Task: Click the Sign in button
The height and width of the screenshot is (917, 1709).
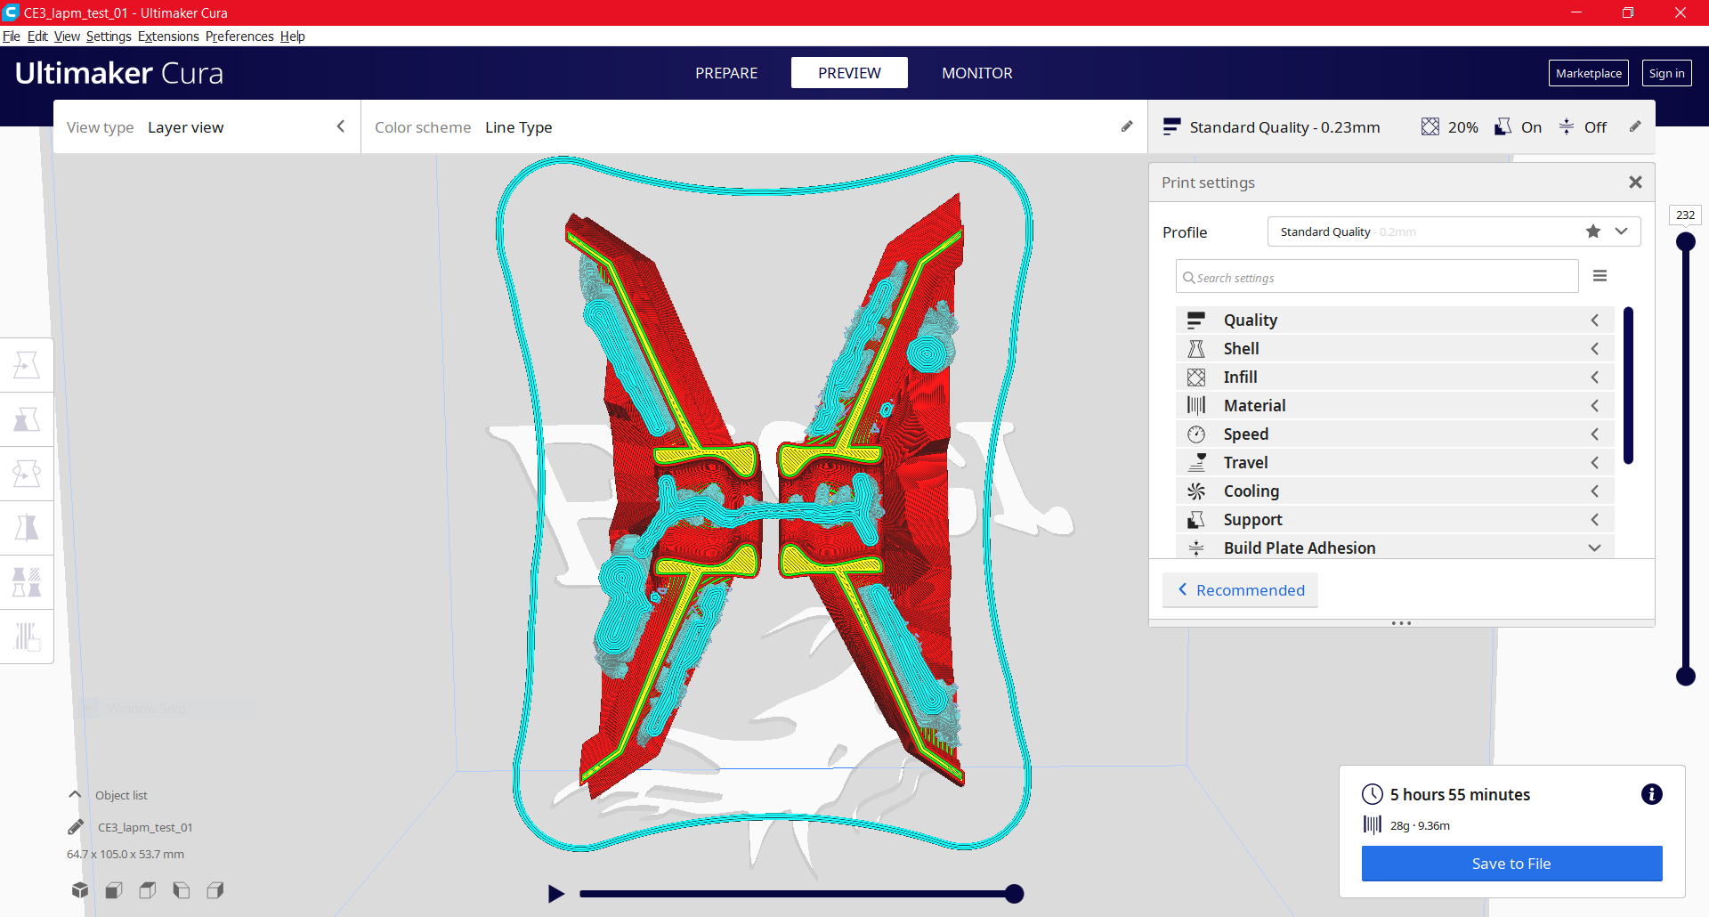Action: click(1666, 73)
